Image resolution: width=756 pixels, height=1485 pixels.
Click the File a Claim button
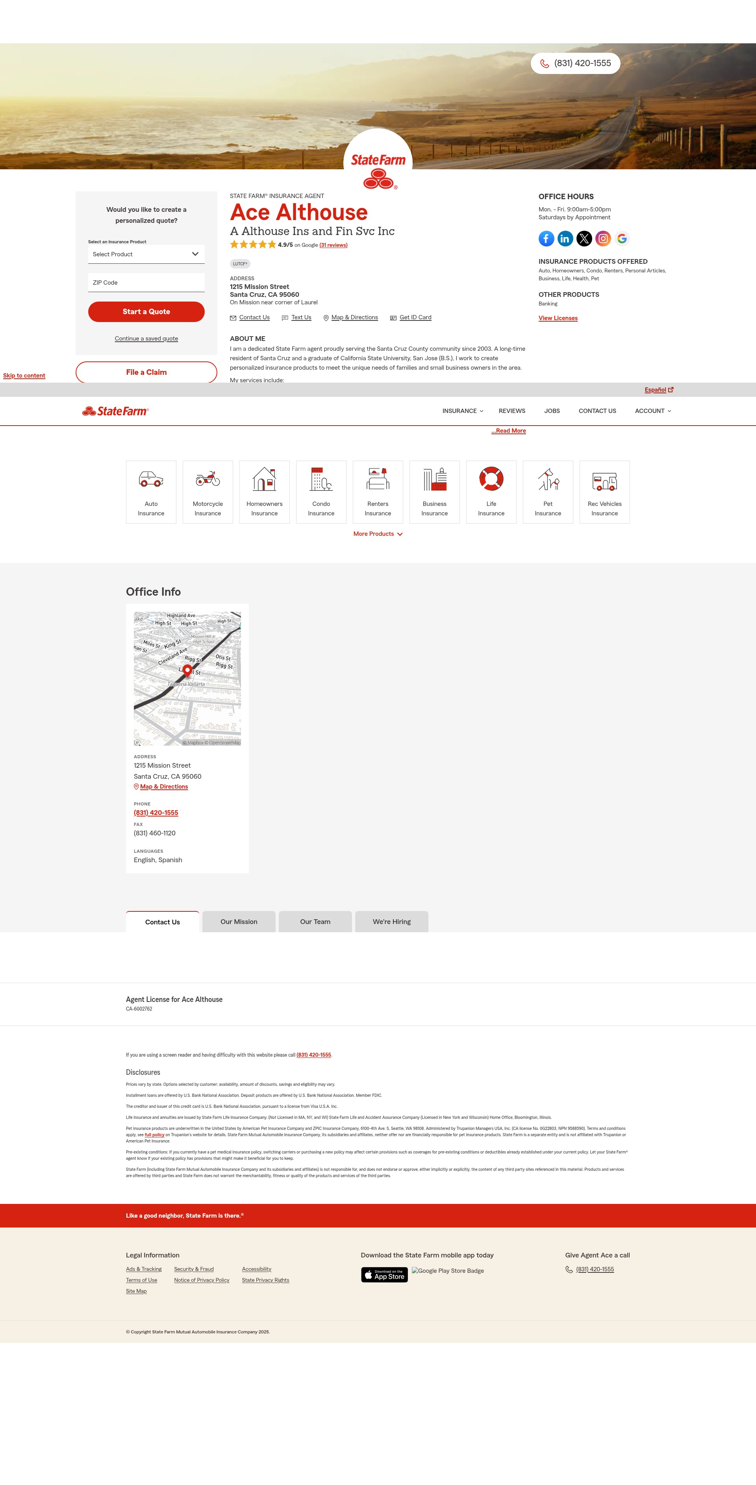(x=146, y=372)
